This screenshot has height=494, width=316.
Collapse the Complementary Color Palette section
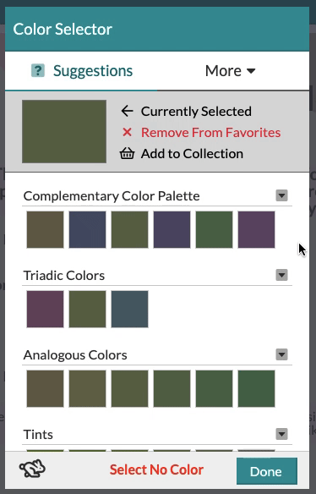tap(281, 195)
